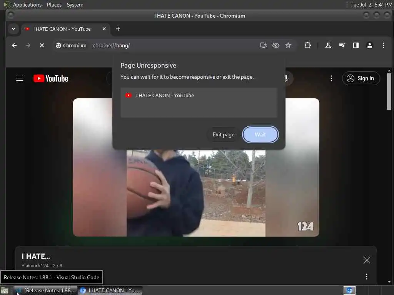Click the Chromium window menu button in title bar
The image size is (394, 295).
(x=10, y=15)
